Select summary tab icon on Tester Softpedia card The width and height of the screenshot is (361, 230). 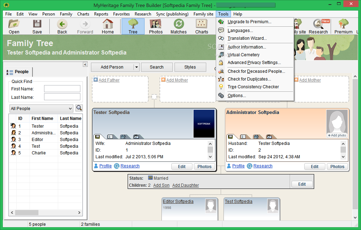(98, 137)
